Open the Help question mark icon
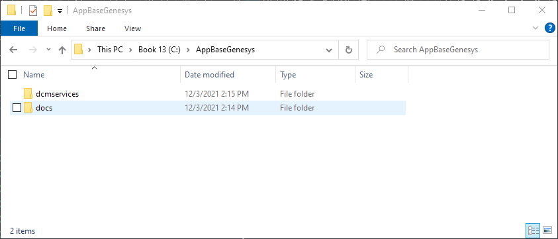 click(x=550, y=28)
